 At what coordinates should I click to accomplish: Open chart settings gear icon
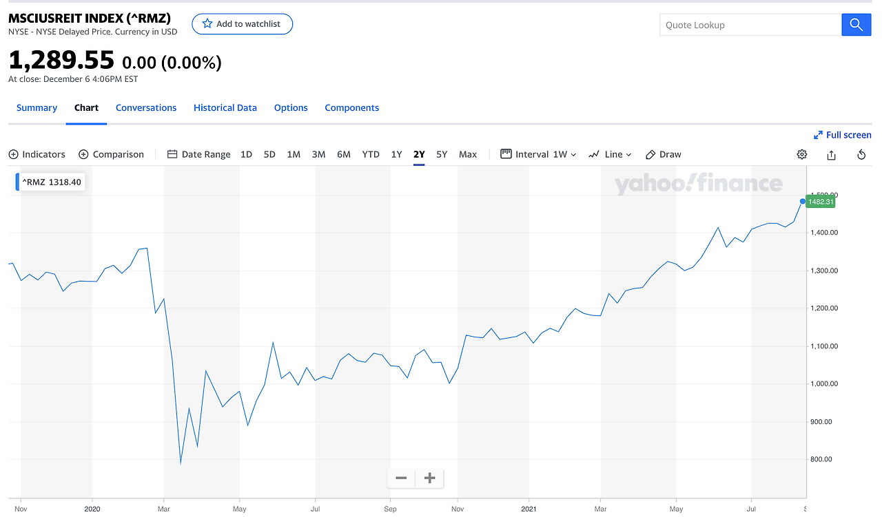pyautogui.click(x=802, y=154)
